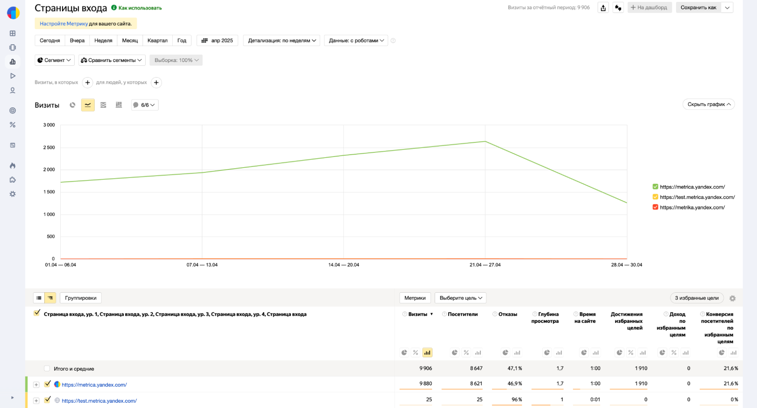This screenshot has width=757, height=408.
Task: Expand sidebar with the bottom arrow
Action: tap(12, 398)
